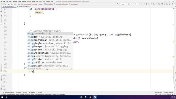Switch to the MovieApiClient.java editor tab
Viewport: 176px width, 99px height.
coord(9,7)
